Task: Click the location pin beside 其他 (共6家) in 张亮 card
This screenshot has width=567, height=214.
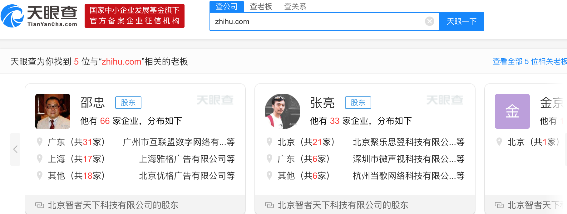Action: (269, 176)
